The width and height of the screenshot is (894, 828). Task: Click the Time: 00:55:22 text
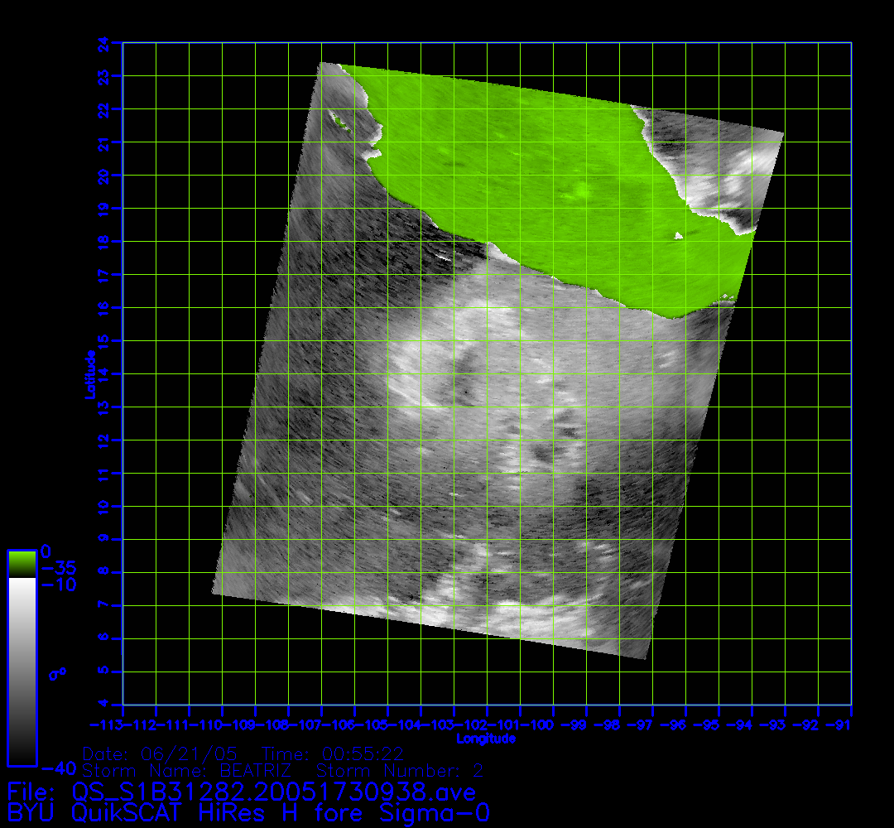(333, 754)
